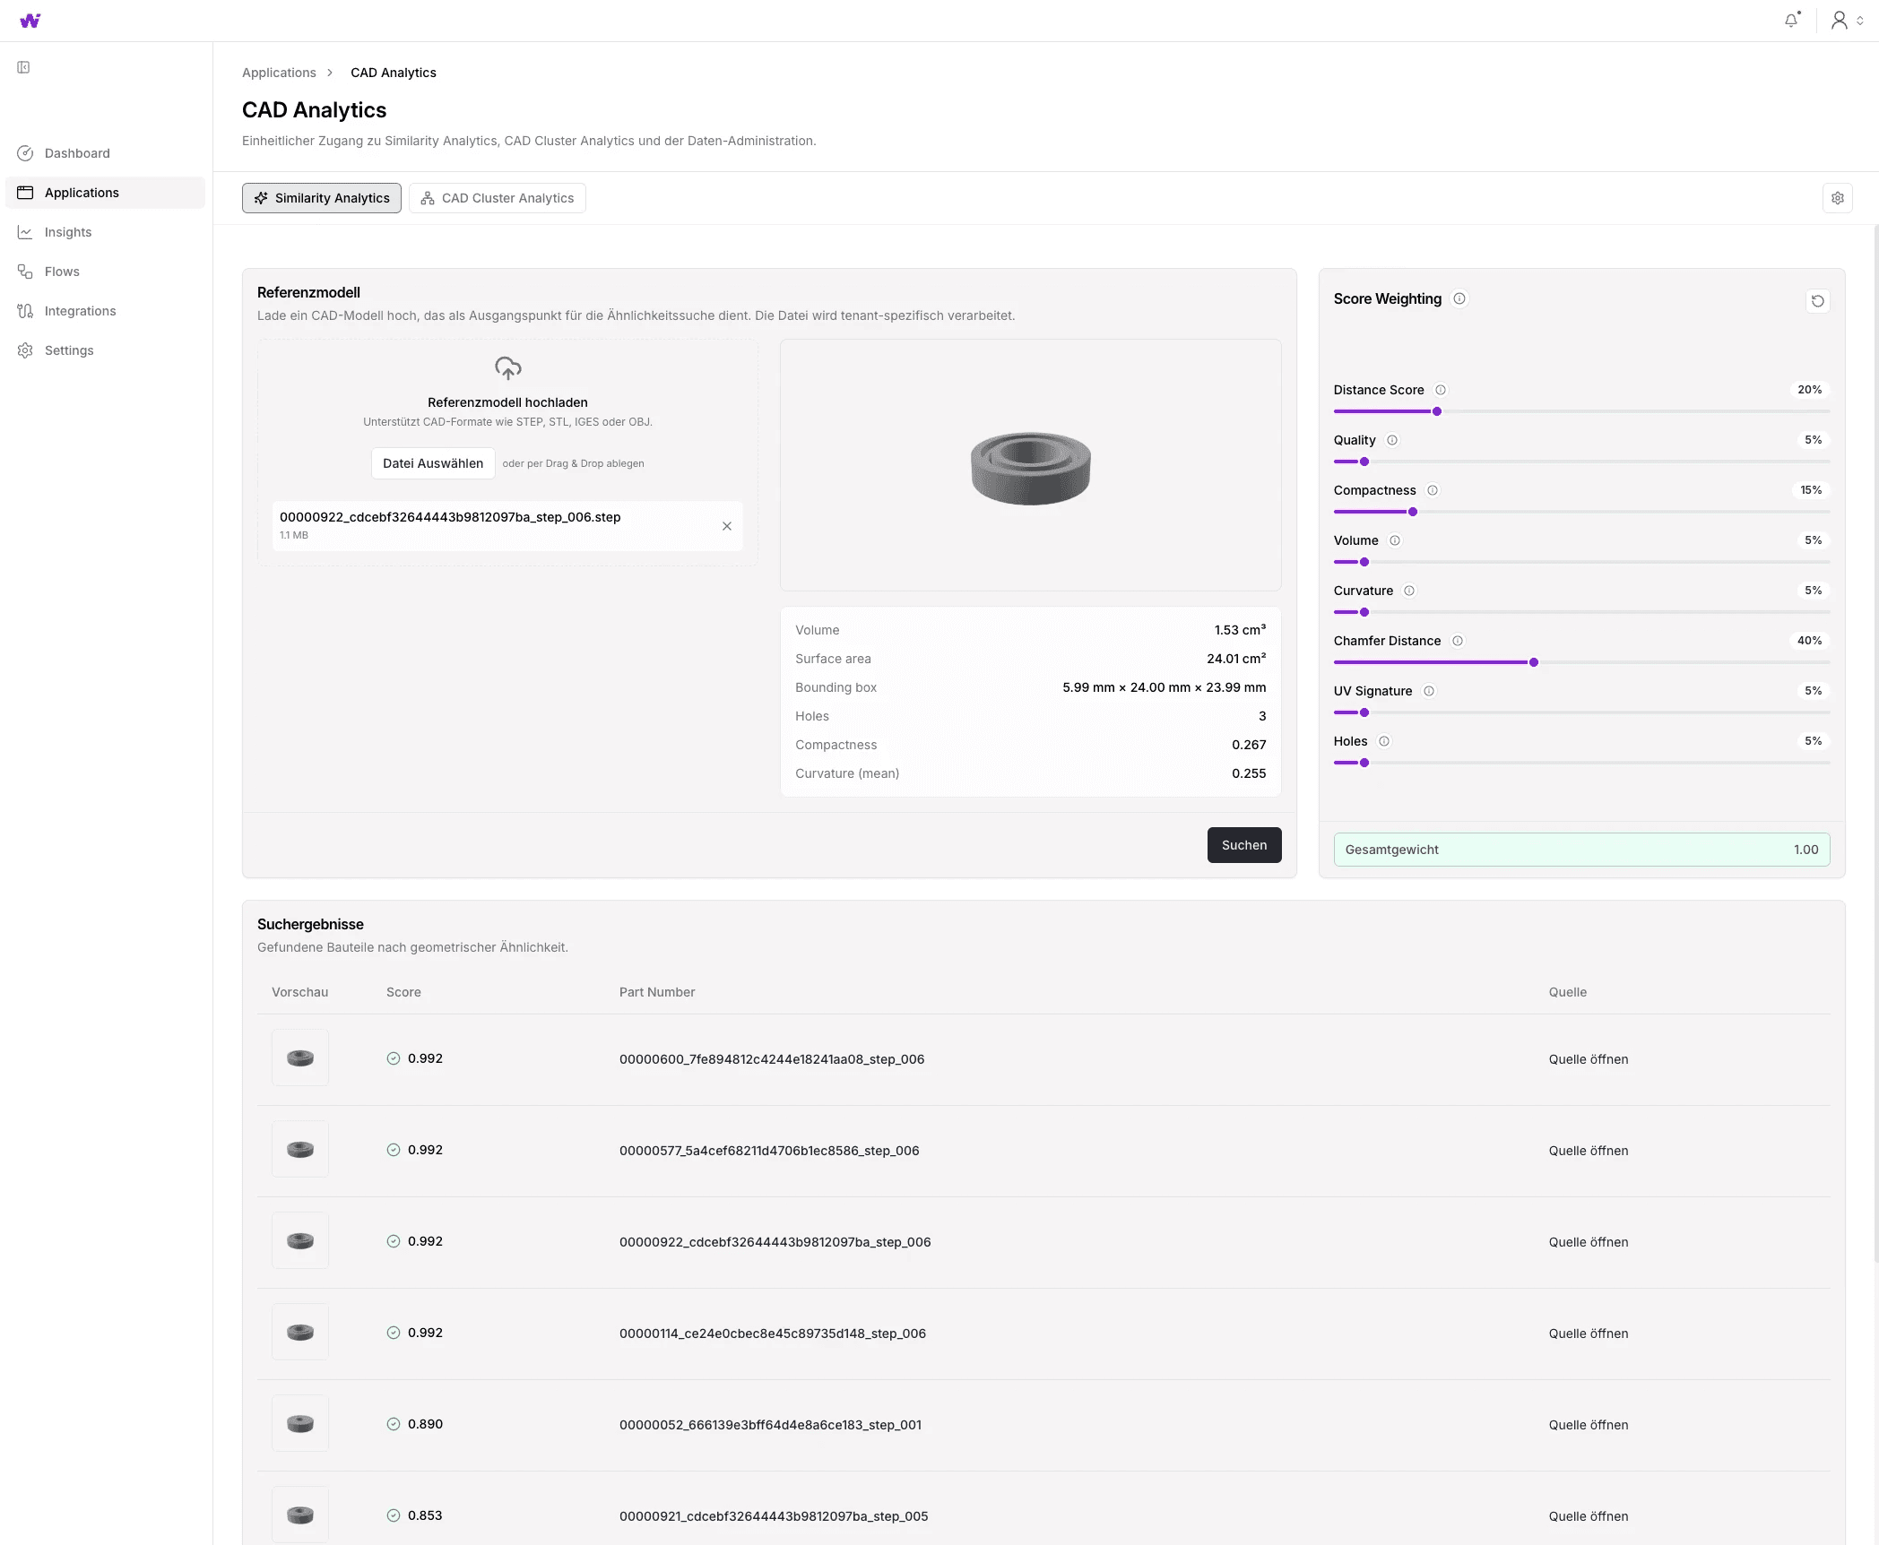
Task: Start the search with Suchen
Action: (x=1244, y=844)
